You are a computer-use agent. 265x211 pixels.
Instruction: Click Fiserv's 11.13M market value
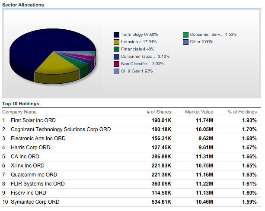click(204, 193)
